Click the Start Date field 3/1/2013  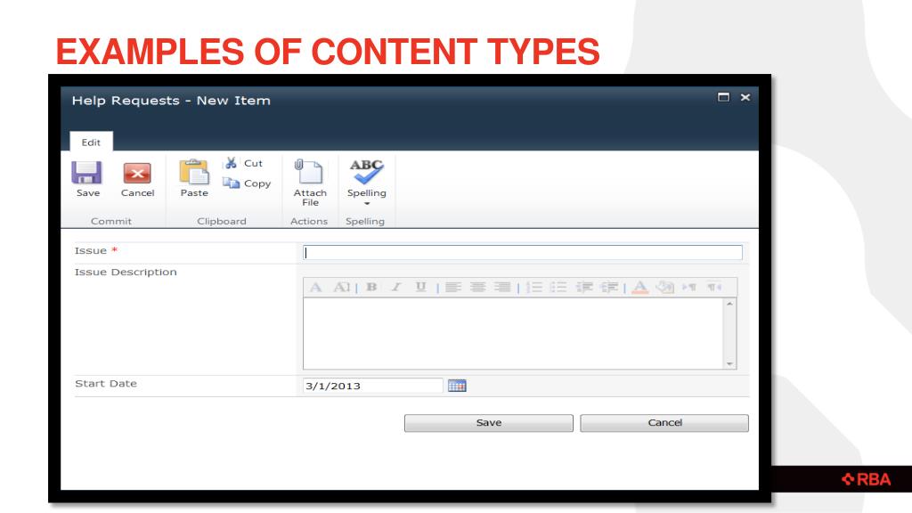coord(373,386)
